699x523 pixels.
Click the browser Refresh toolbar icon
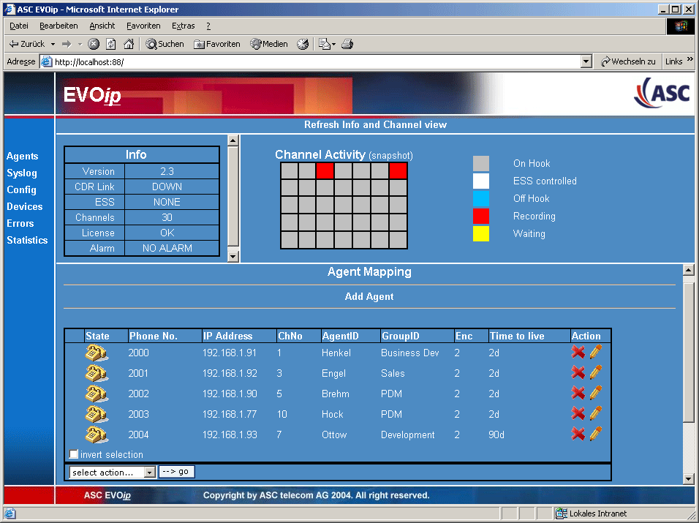tap(110, 44)
